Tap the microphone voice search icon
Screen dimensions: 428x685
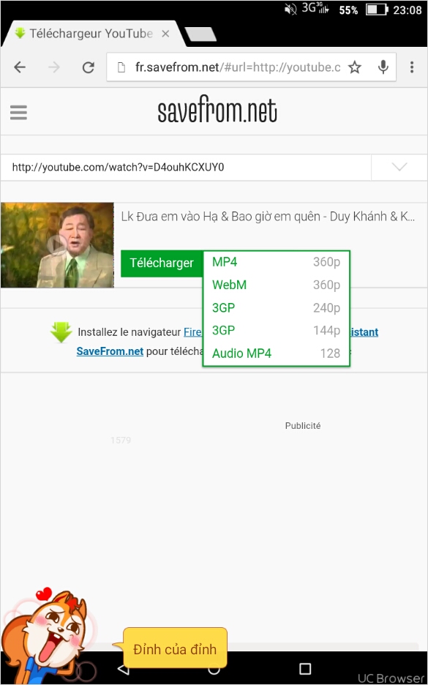383,67
